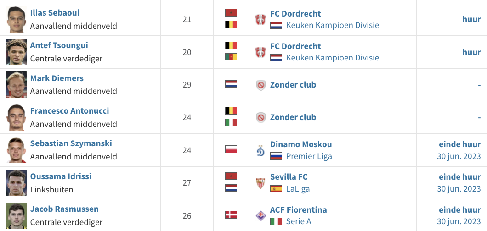Click Jacob Rasmussen player photo
487x231 pixels.
[17, 215]
